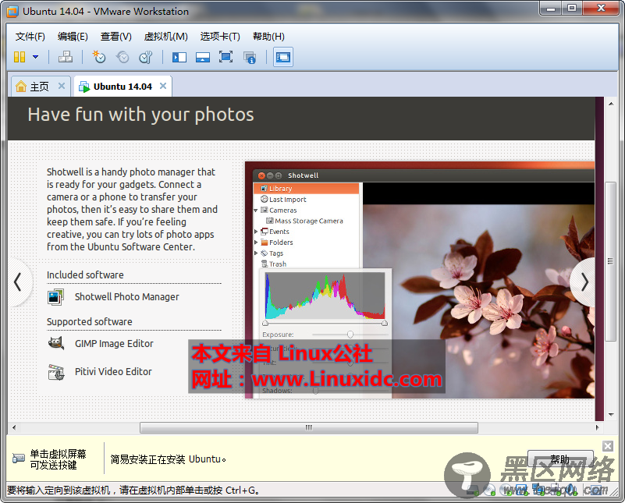625x503 pixels.
Task: Click the histogram right range handle
Action: (384, 323)
